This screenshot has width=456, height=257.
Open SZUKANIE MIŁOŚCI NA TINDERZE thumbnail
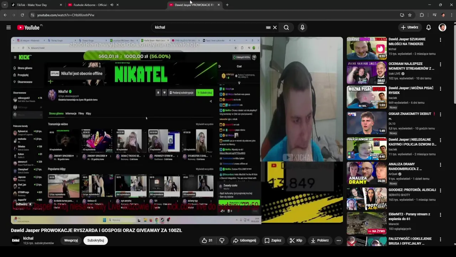(367, 48)
